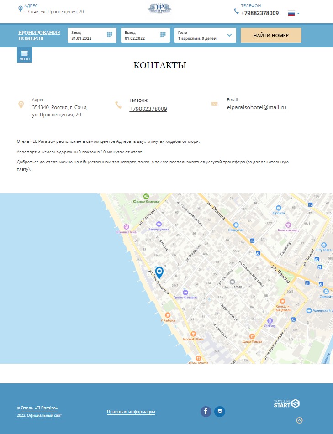Click the Найти номер button

(271, 36)
